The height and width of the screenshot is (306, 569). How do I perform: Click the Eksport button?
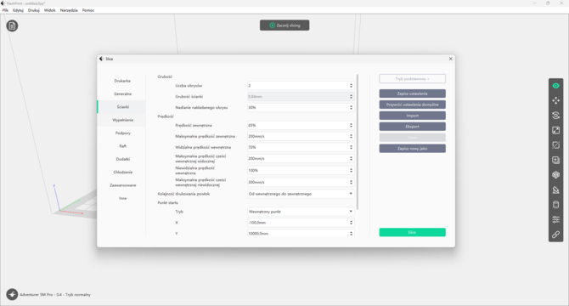click(x=412, y=127)
